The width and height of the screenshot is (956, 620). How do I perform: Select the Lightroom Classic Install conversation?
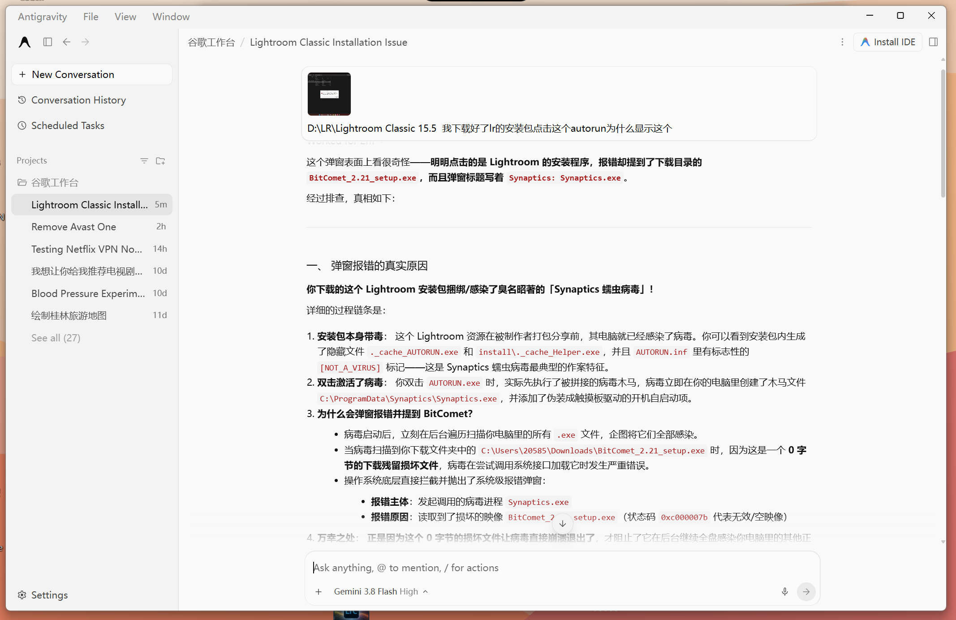click(92, 205)
